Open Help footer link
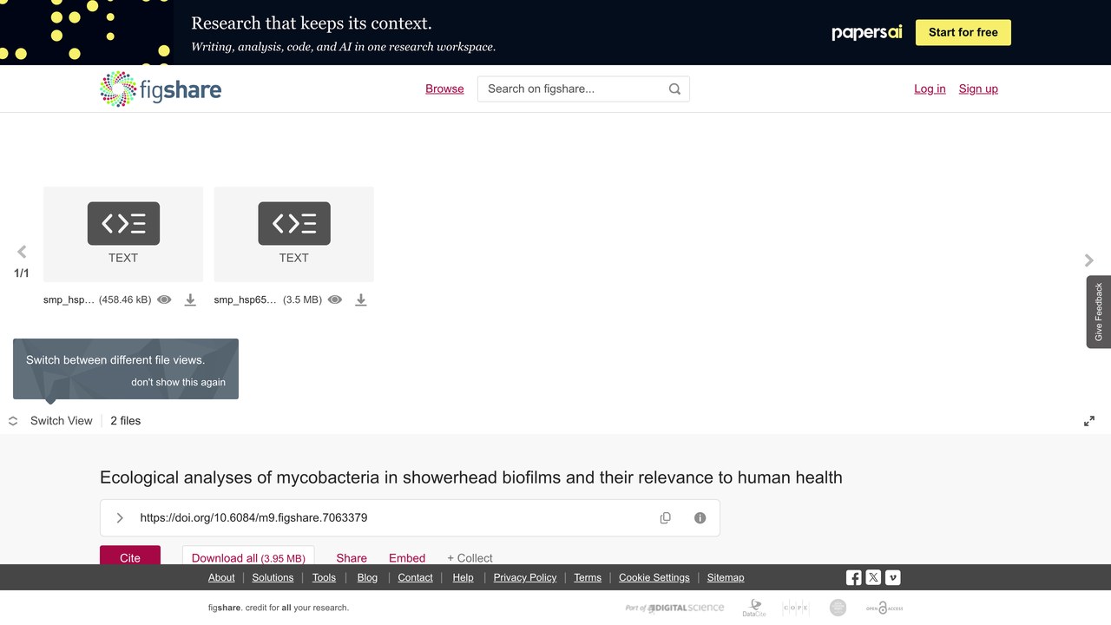1111x625 pixels. tap(463, 577)
